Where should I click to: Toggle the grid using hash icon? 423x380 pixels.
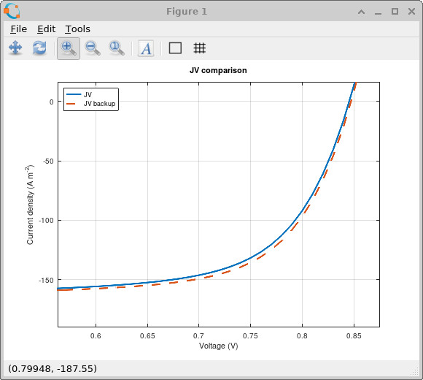coord(199,48)
